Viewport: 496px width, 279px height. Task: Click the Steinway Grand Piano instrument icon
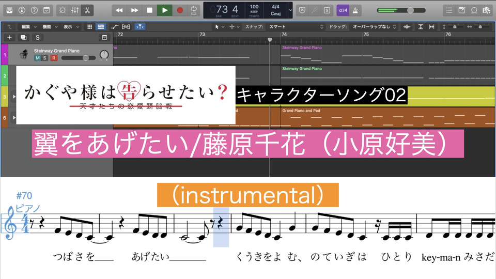24,54
